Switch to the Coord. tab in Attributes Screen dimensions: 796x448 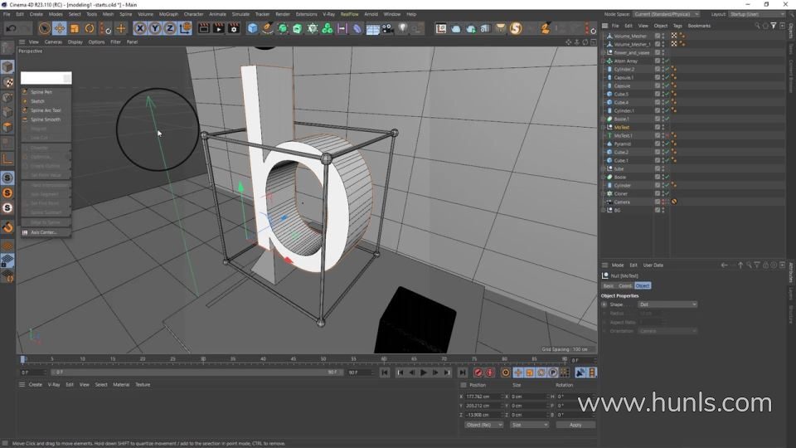click(625, 285)
